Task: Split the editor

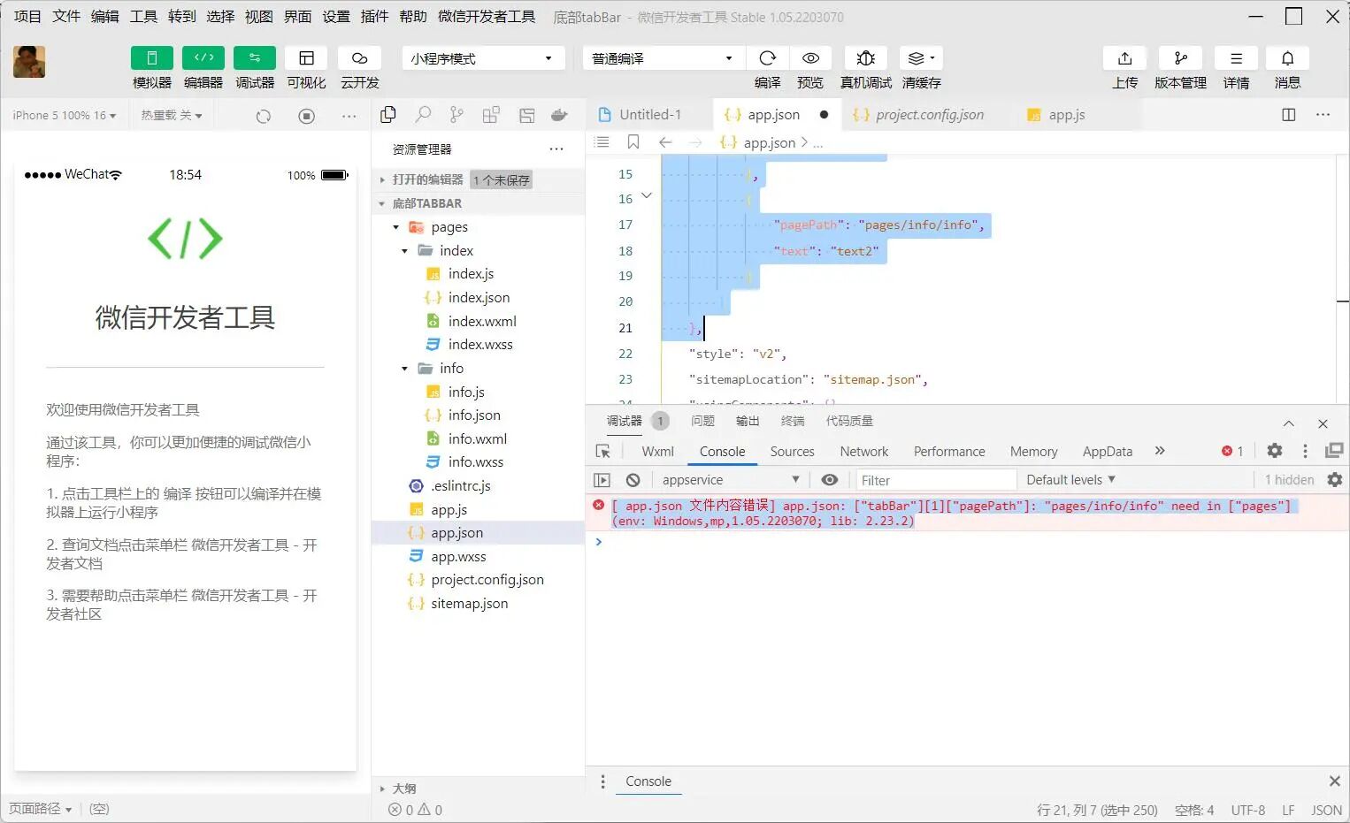Action: coord(1289,115)
